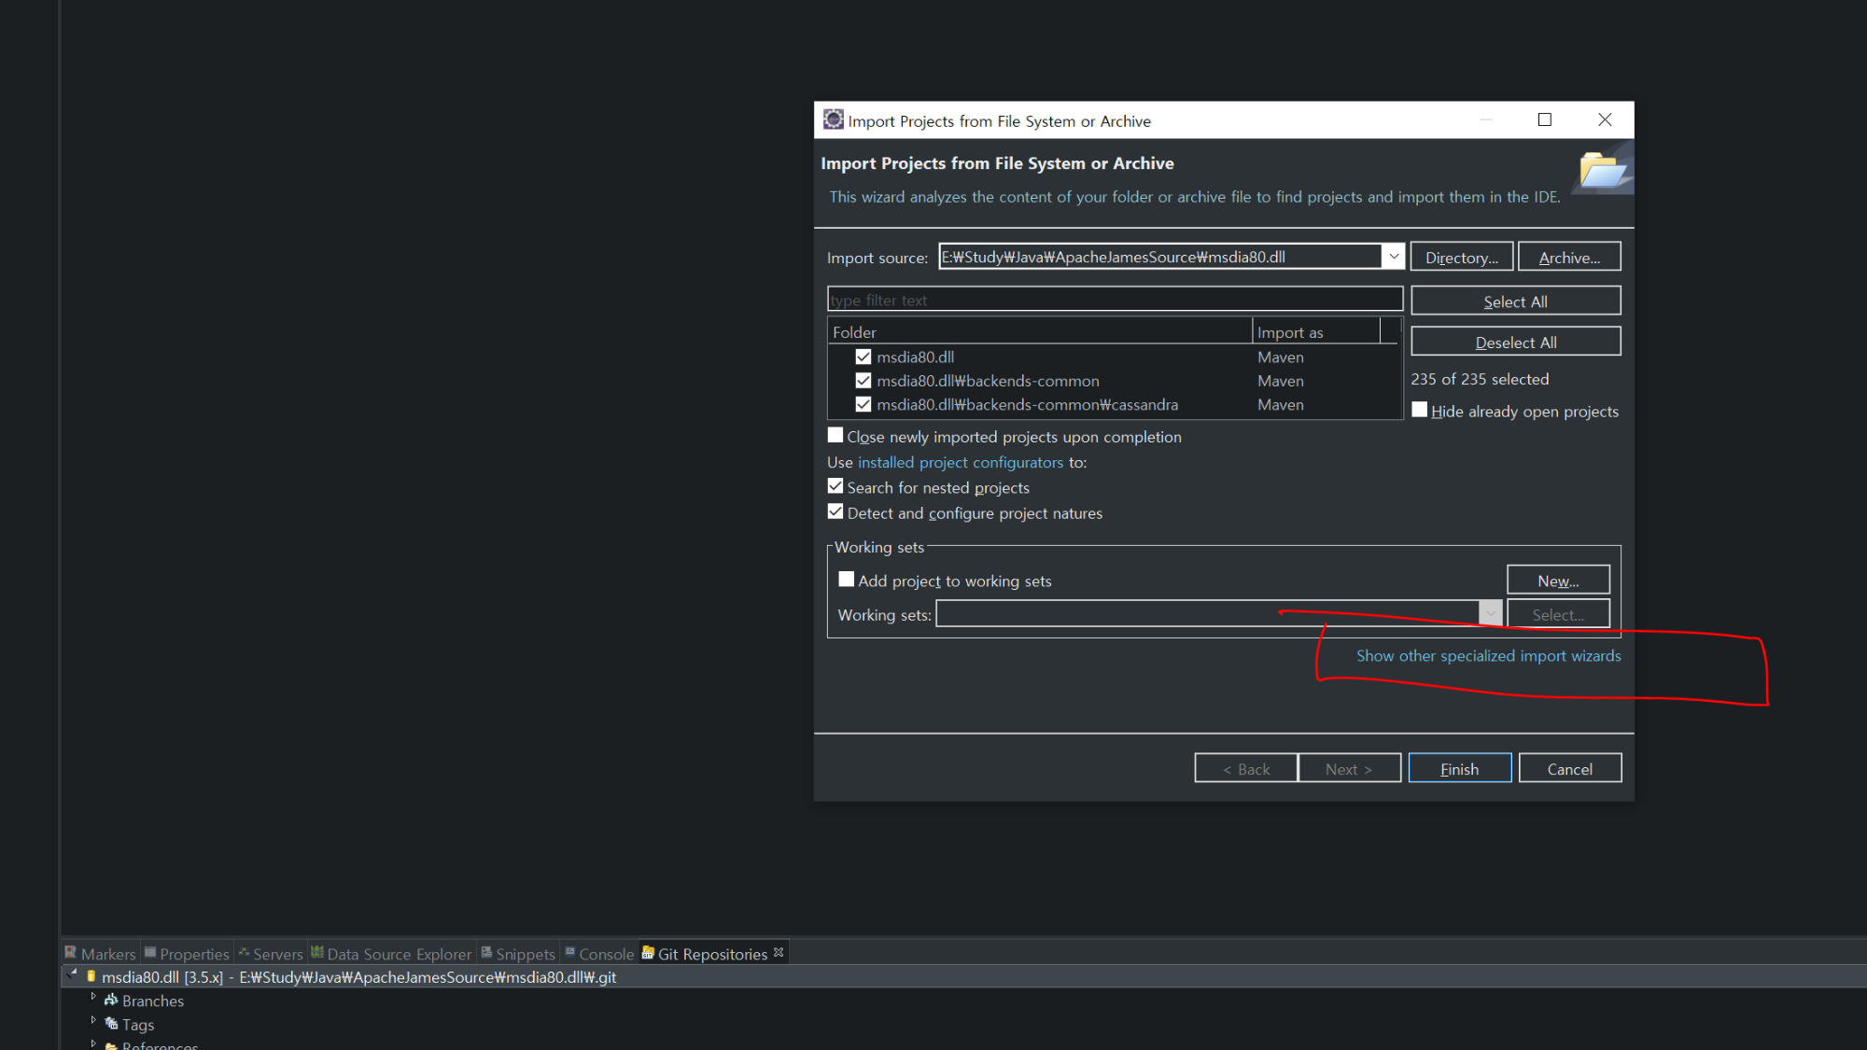
Task: Enable Close newly imported projects upon completion
Action: (x=835, y=436)
